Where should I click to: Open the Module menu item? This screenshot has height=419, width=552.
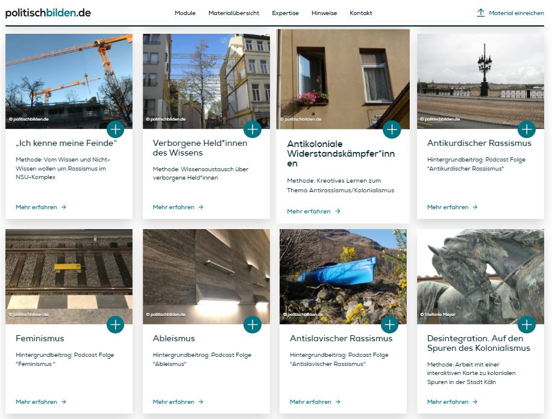pyautogui.click(x=185, y=13)
